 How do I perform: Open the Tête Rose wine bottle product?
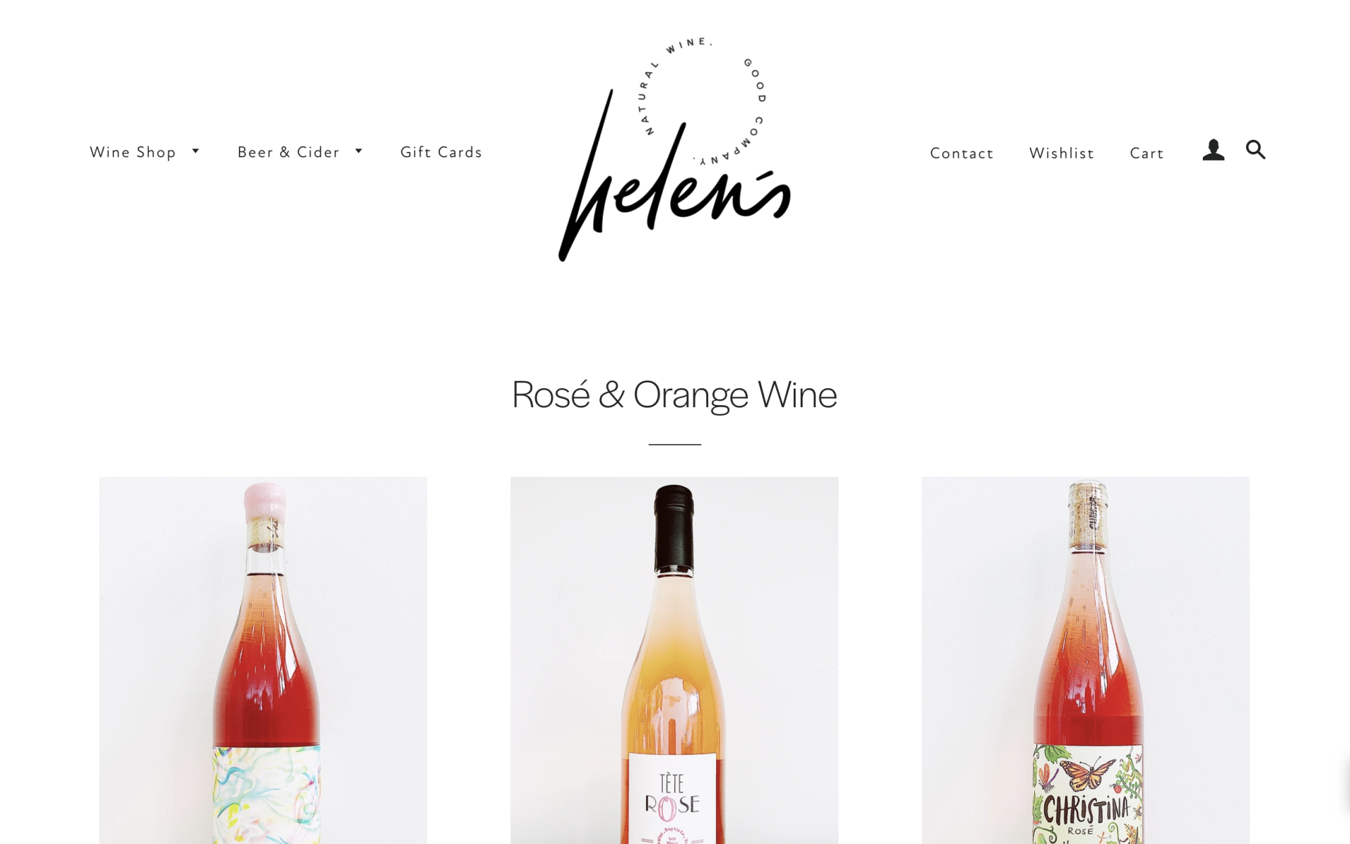click(x=674, y=660)
